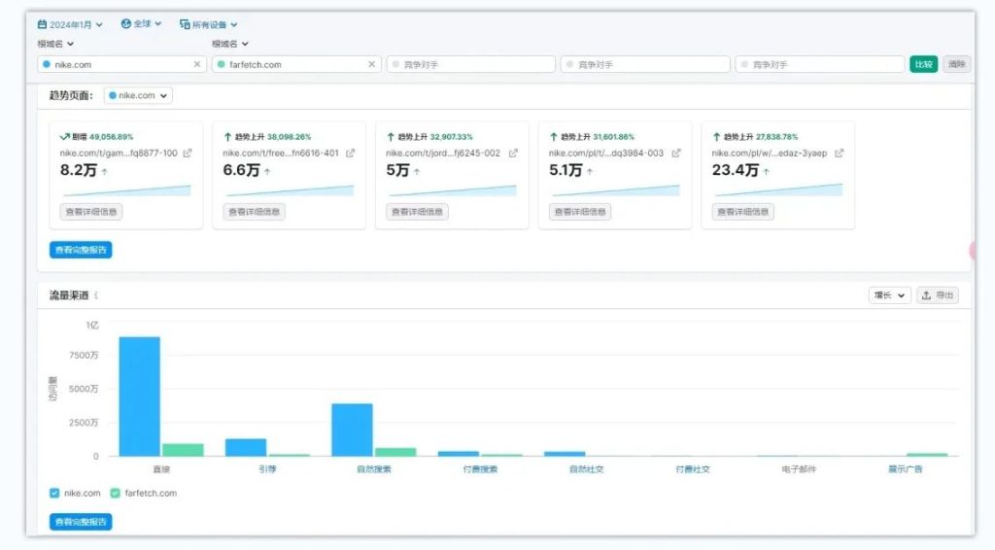Click the info icon beside 流量渠道

pyautogui.click(x=96, y=295)
